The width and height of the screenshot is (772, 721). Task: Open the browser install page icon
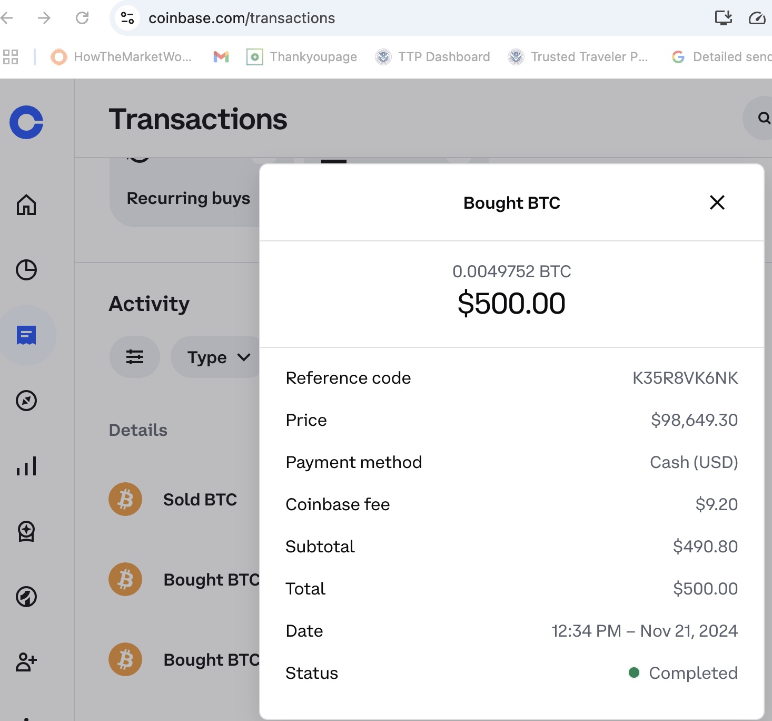(x=724, y=17)
